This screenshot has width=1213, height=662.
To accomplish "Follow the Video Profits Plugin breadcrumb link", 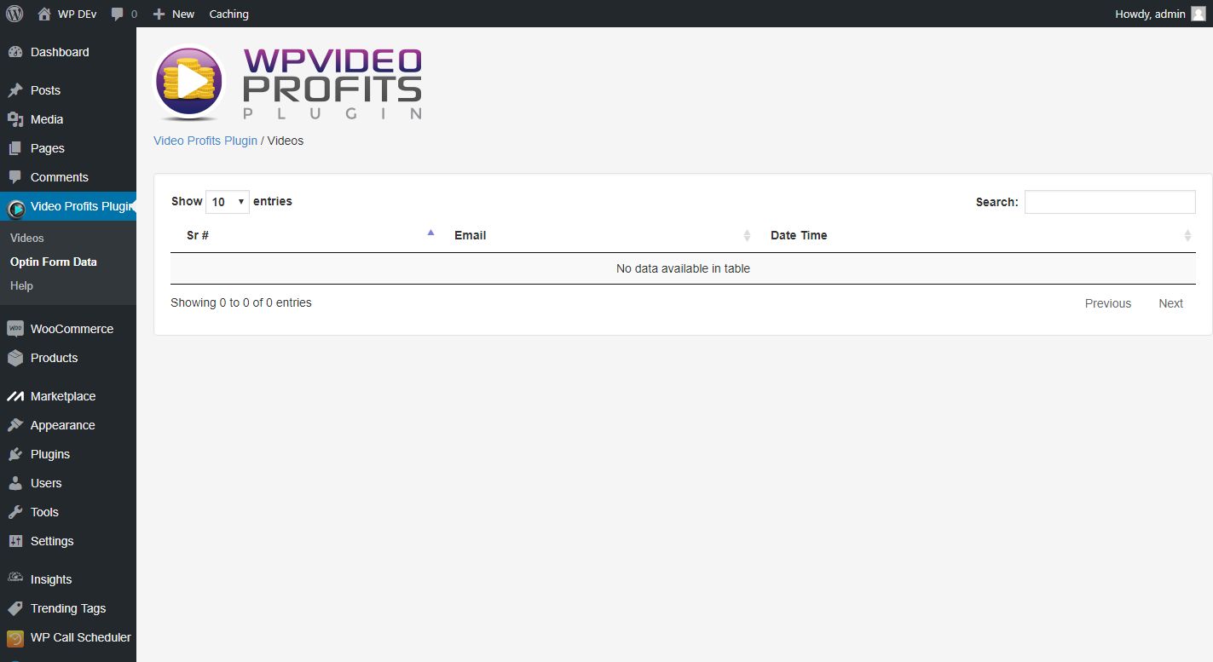I will [205, 141].
